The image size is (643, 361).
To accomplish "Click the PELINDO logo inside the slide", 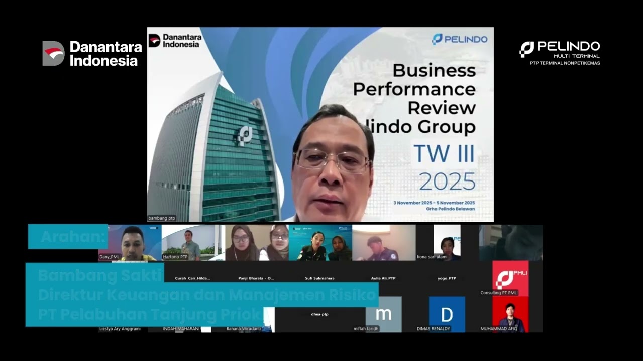I will 460,39.
